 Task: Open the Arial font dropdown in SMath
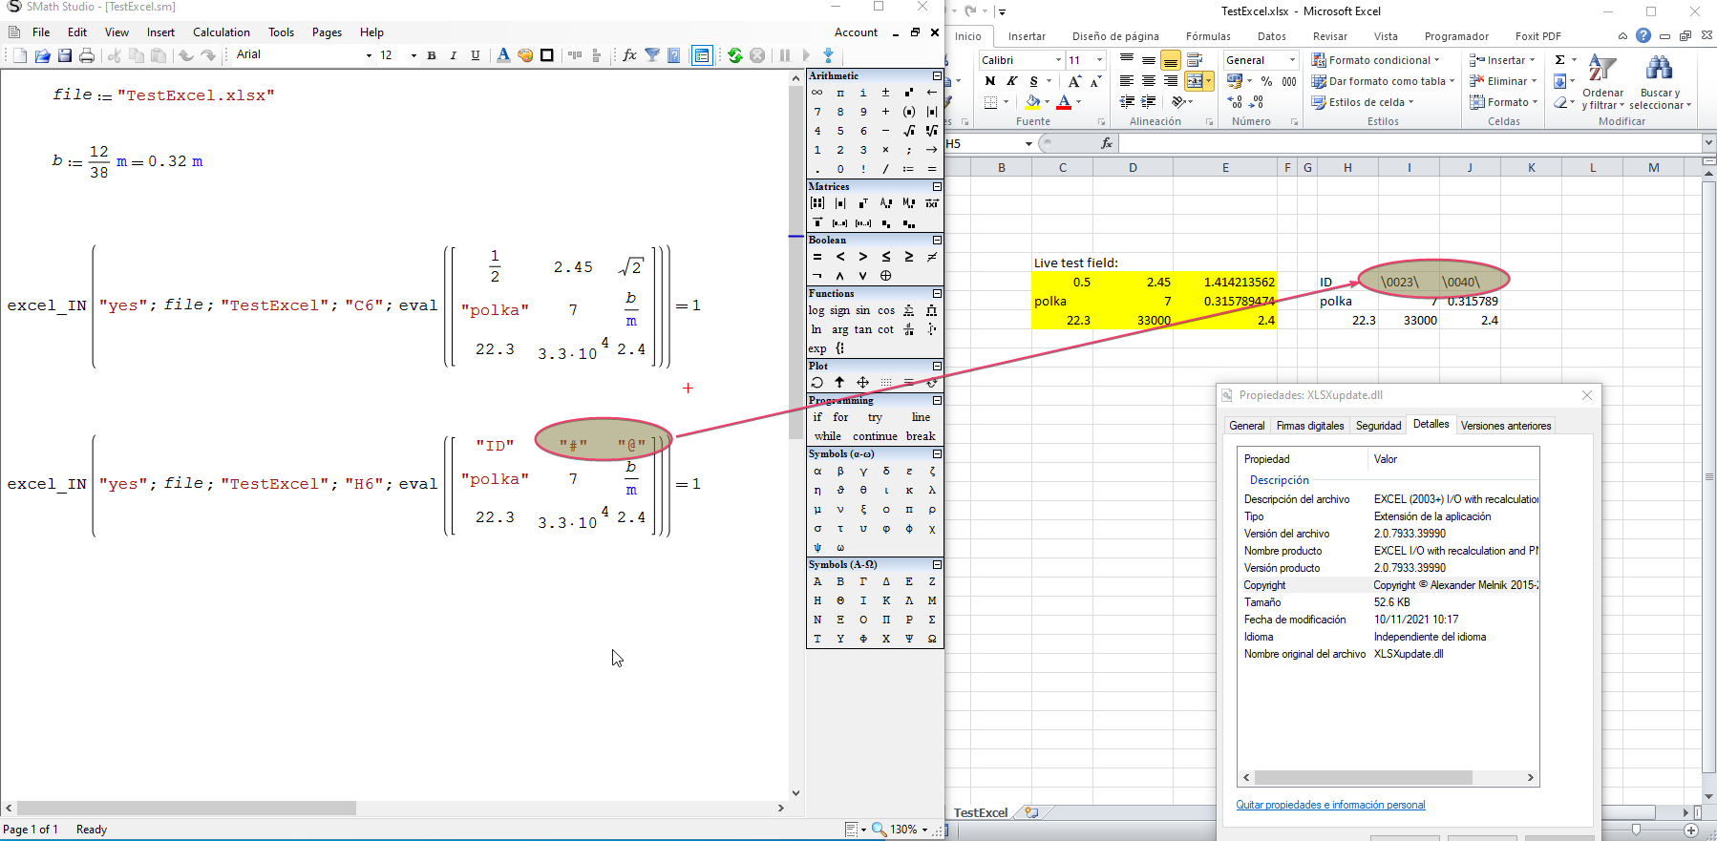click(x=369, y=55)
